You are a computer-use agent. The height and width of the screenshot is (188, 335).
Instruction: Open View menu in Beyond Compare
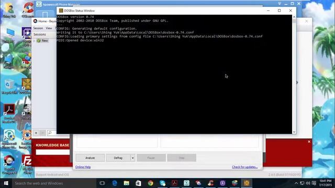(x=49, y=28)
